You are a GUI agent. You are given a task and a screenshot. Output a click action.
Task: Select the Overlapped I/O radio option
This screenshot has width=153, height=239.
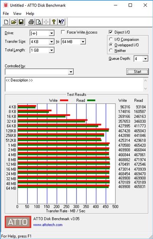(x=111, y=45)
